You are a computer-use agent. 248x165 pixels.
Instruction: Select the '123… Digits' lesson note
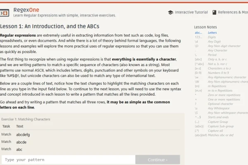(212, 37)
